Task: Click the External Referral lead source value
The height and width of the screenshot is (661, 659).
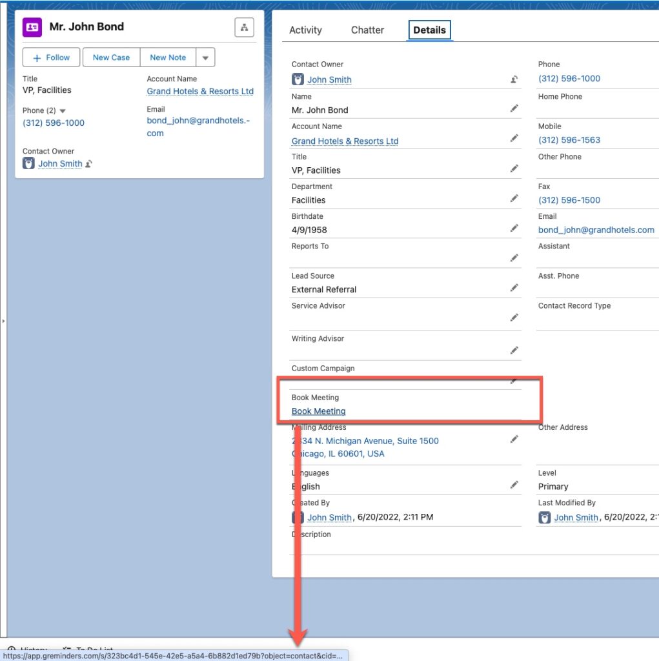Action: coord(324,290)
